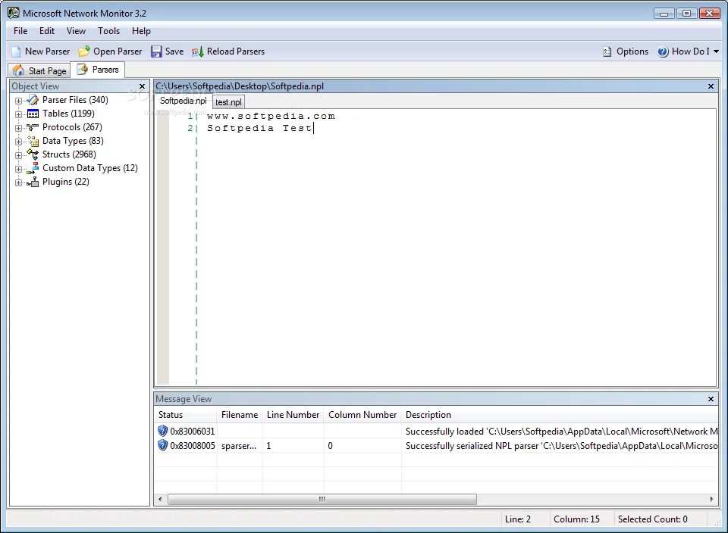Click the Parser Files tree icon
Screen dimensions: 728x533
[33, 100]
